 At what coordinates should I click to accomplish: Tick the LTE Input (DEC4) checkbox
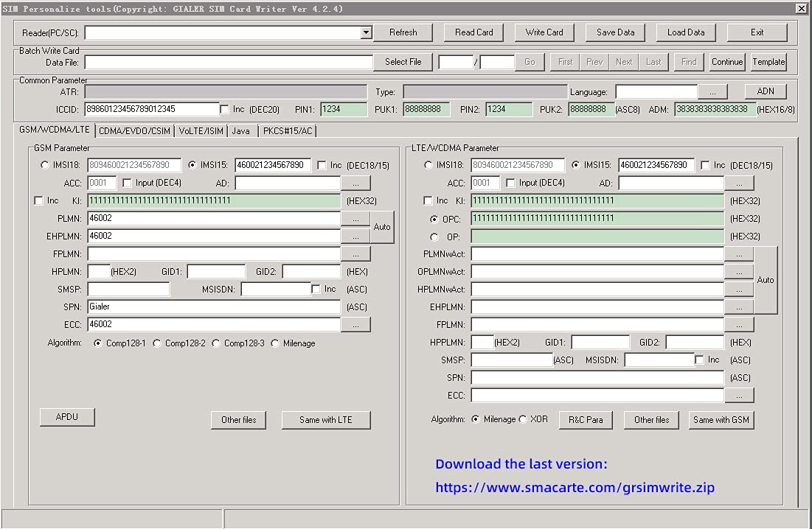click(510, 183)
